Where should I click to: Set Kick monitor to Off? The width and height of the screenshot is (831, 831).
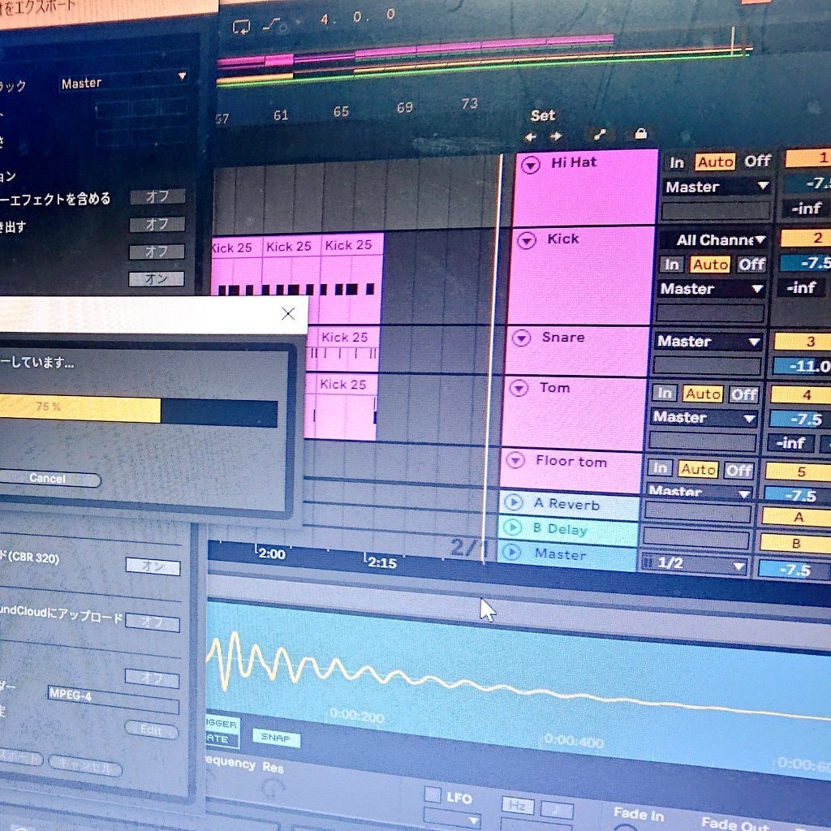[751, 264]
